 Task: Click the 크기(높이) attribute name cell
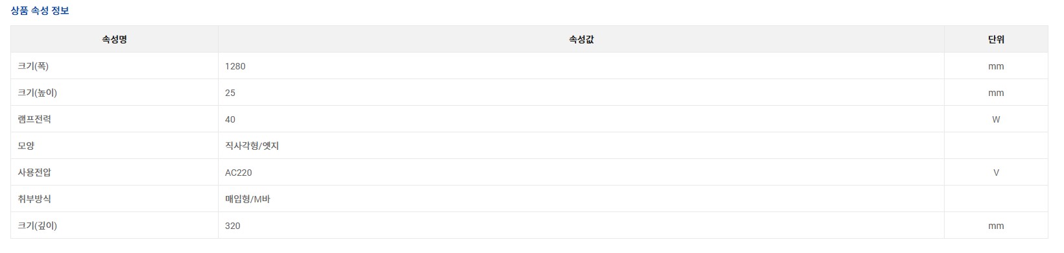(x=114, y=93)
